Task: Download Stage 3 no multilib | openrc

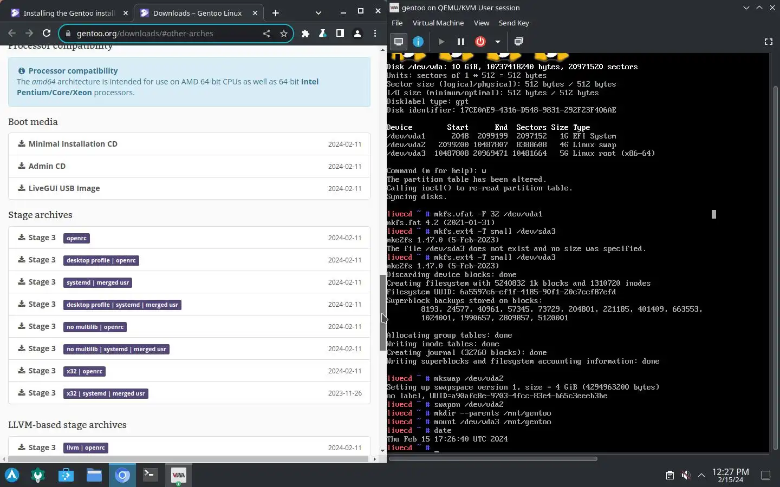Action: click(x=189, y=326)
